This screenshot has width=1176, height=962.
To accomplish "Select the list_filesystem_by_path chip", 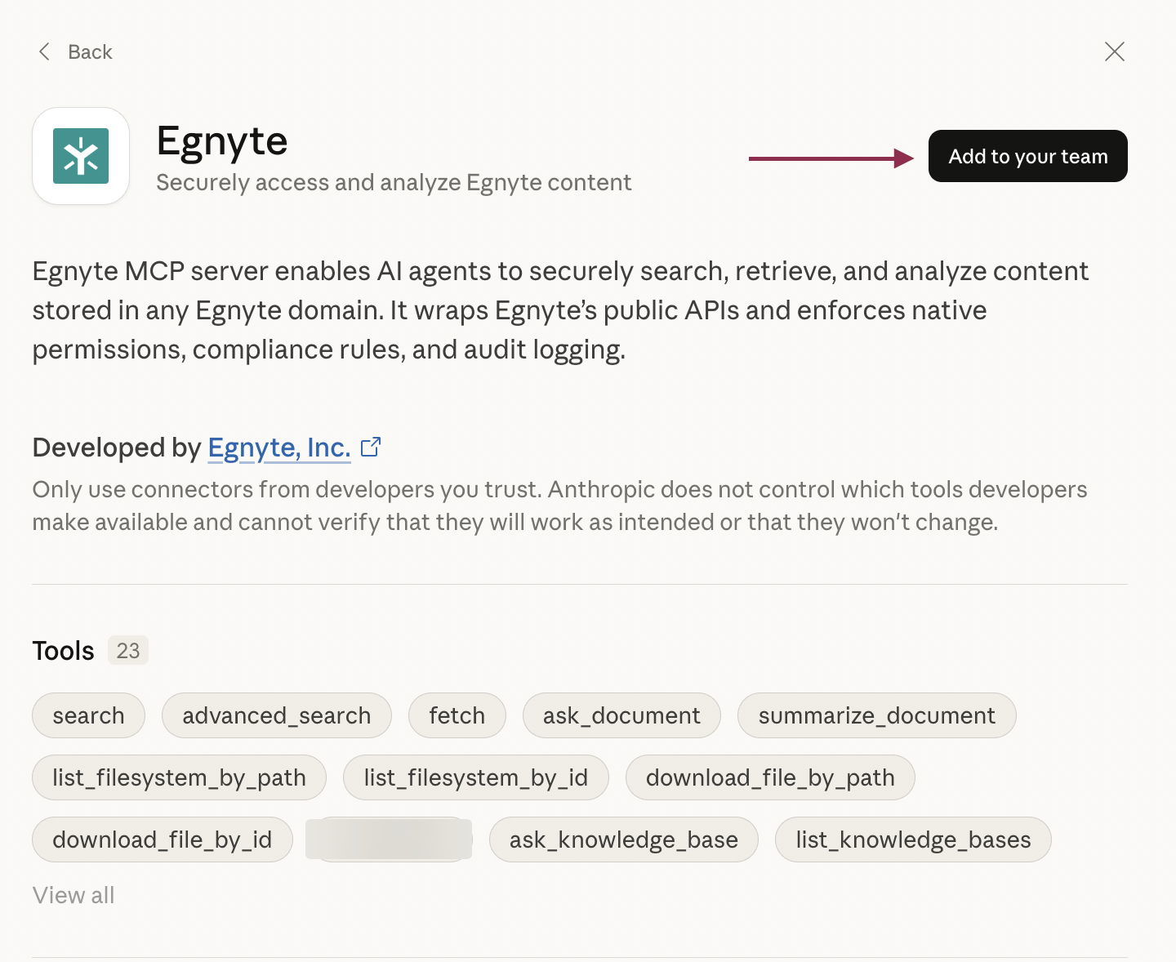I will (x=179, y=777).
